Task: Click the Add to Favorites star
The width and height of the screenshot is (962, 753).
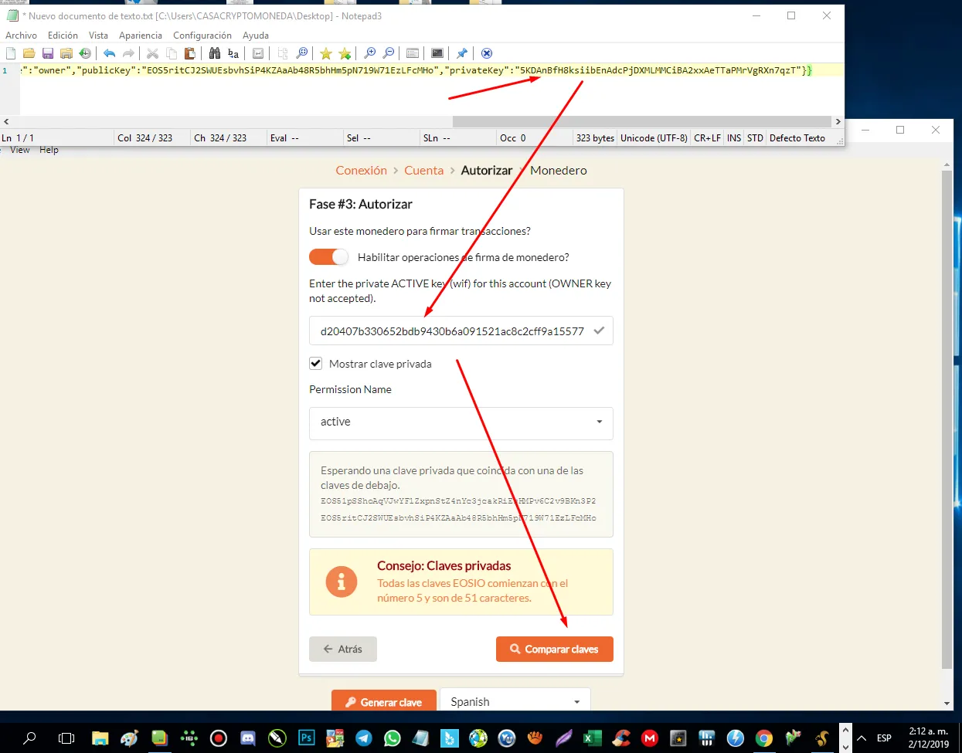Action: coord(345,53)
